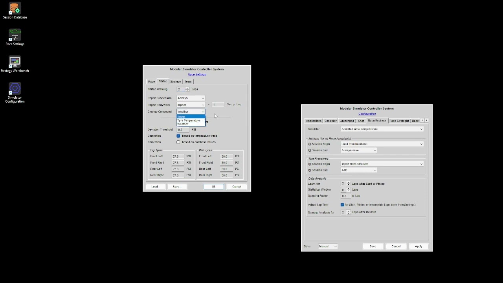
Task: Choose Weather in the open dropdown list
Action: (x=191, y=124)
